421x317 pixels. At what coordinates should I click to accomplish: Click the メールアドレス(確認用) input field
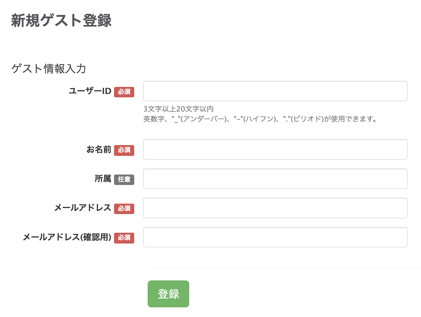[x=275, y=237]
